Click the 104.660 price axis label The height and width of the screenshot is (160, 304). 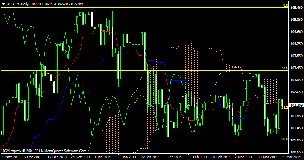(296, 32)
